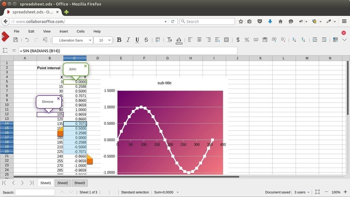Image resolution: width=350 pixels, height=197 pixels.
Task: Toggle strikethrough formatting
Action: [x=146, y=40]
